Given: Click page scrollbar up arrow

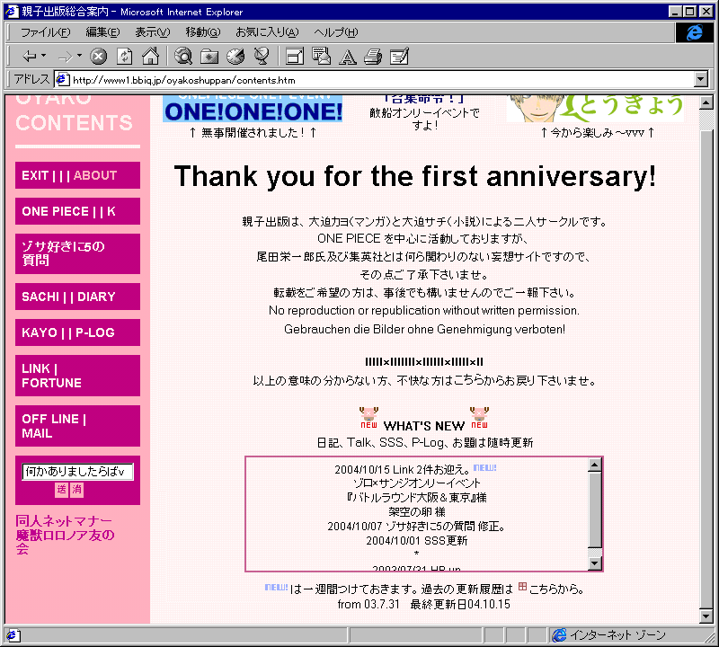Looking at the screenshot, I should pyautogui.click(x=706, y=102).
